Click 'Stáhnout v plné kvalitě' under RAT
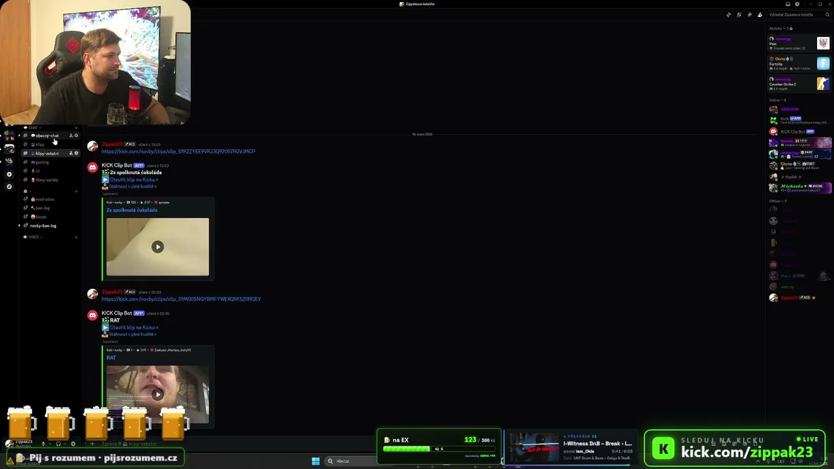The height and width of the screenshot is (469, 834). (132, 334)
